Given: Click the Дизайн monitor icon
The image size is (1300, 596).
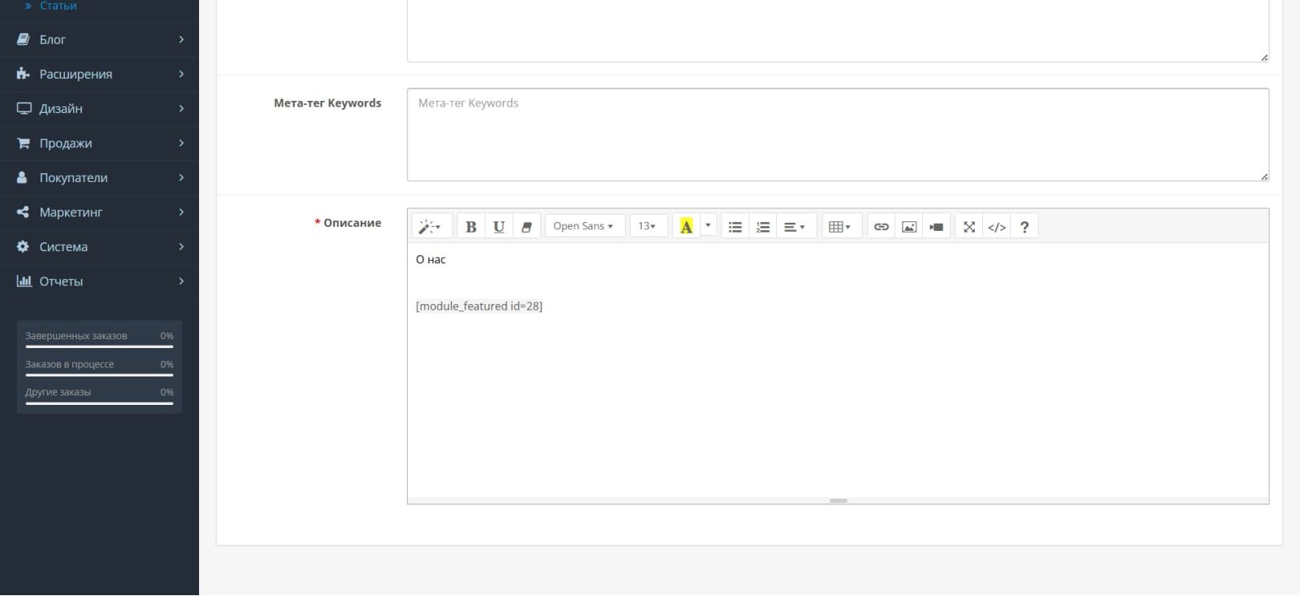Looking at the screenshot, I should pyautogui.click(x=24, y=108).
